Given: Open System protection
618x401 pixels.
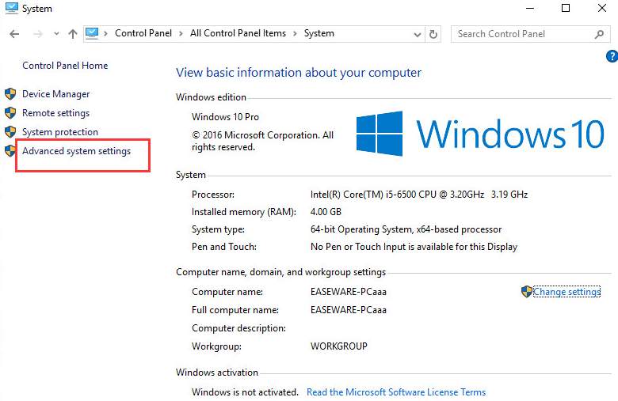Looking at the screenshot, I should click(60, 132).
